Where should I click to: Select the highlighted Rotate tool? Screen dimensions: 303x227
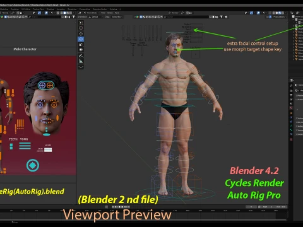click(81, 39)
